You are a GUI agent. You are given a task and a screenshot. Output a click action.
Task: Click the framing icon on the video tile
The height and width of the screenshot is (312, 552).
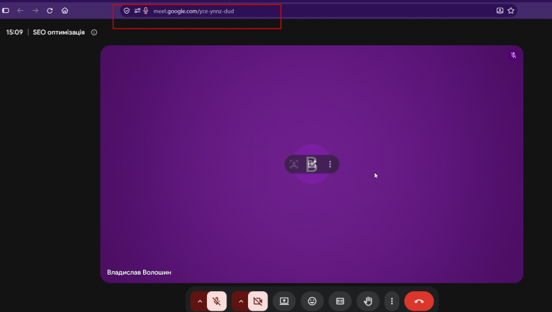click(x=293, y=164)
